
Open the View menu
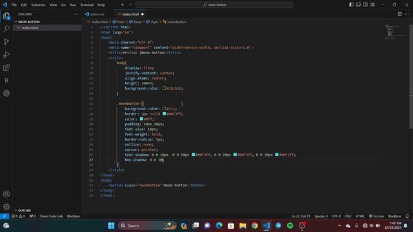53,5
